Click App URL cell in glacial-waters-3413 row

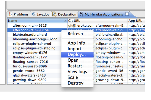point(136,75)
